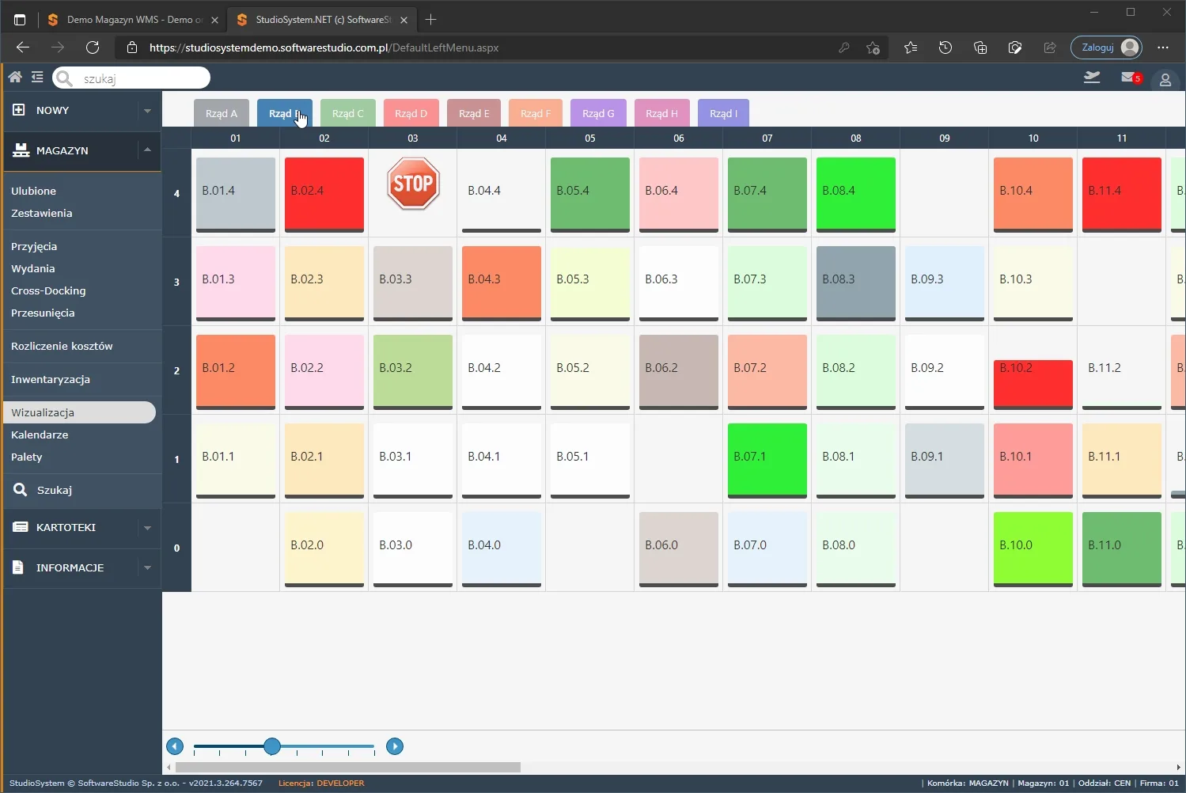Click the STOP sign at location B.03.4
Image resolution: width=1186 pixels, height=793 pixels.
[x=413, y=184]
